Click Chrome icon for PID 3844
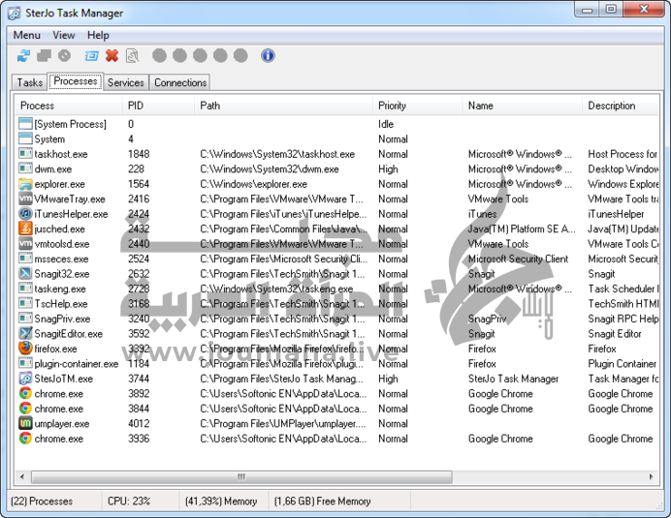Image resolution: width=671 pixels, height=518 pixels. 25,409
